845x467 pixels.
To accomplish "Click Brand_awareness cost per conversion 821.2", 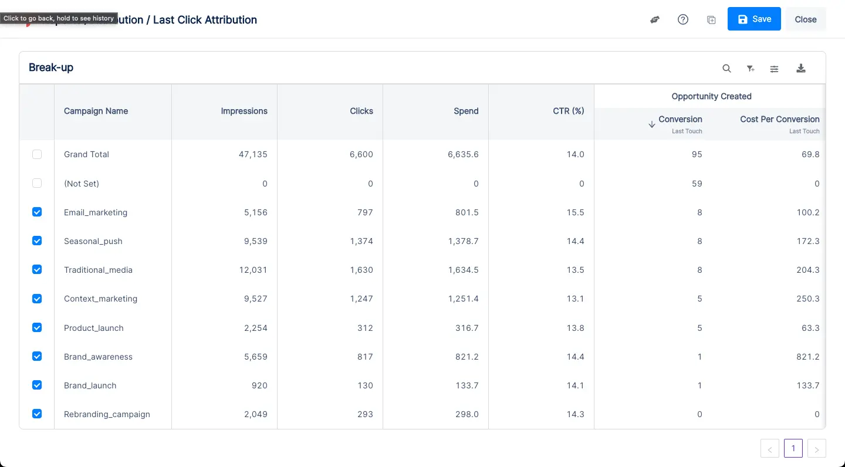I will click(x=808, y=357).
